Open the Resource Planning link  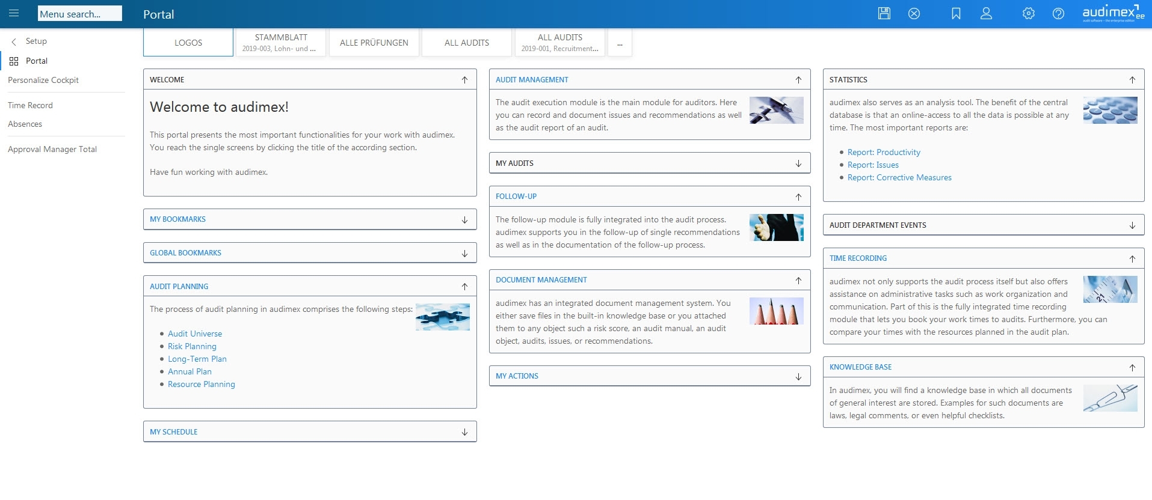[x=202, y=384]
